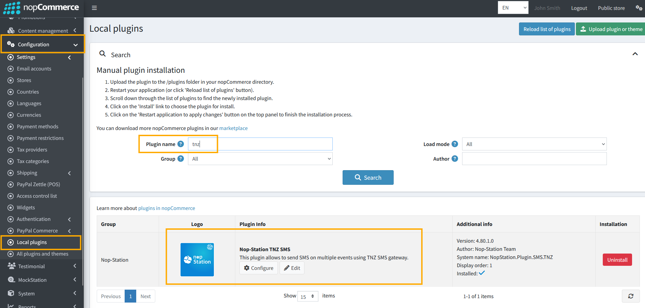Click Logout in the top bar
The width and height of the screenshot is (645, 308).
coord(579,8)
